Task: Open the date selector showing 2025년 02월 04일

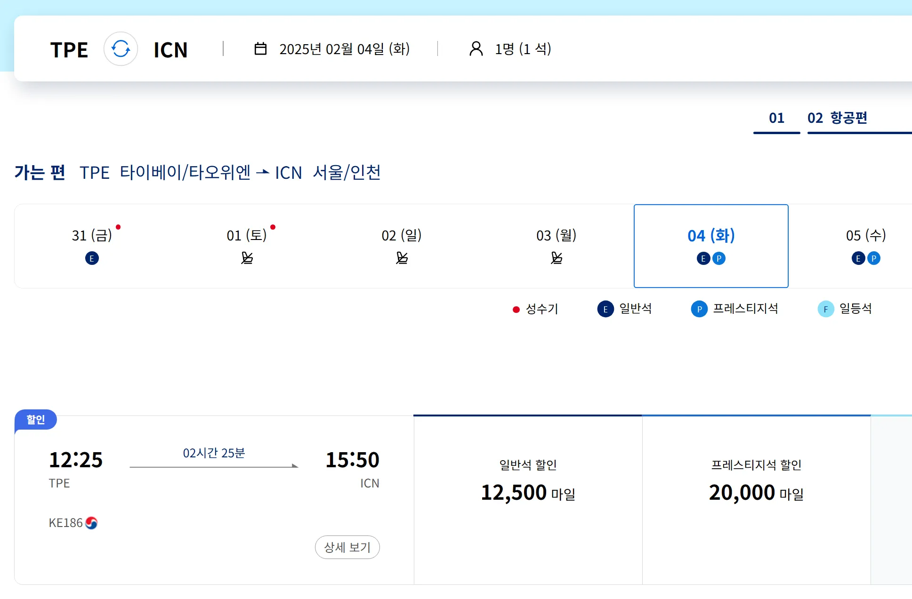Action: click(x=344, y=49)
